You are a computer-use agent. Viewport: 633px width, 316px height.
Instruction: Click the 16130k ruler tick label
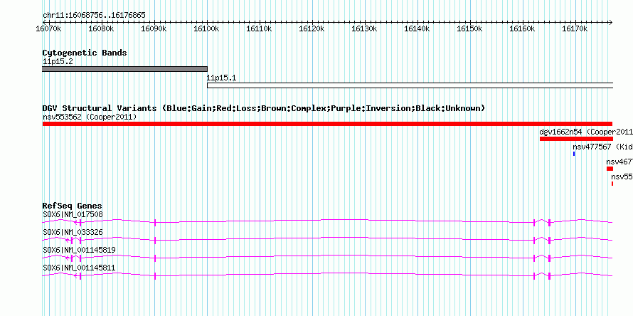[x=365, y=29]
